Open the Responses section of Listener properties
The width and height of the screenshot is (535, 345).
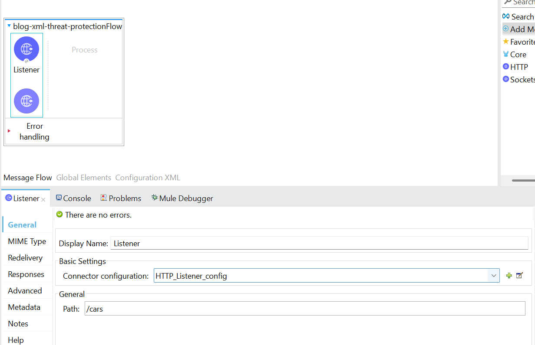point(27,274)
